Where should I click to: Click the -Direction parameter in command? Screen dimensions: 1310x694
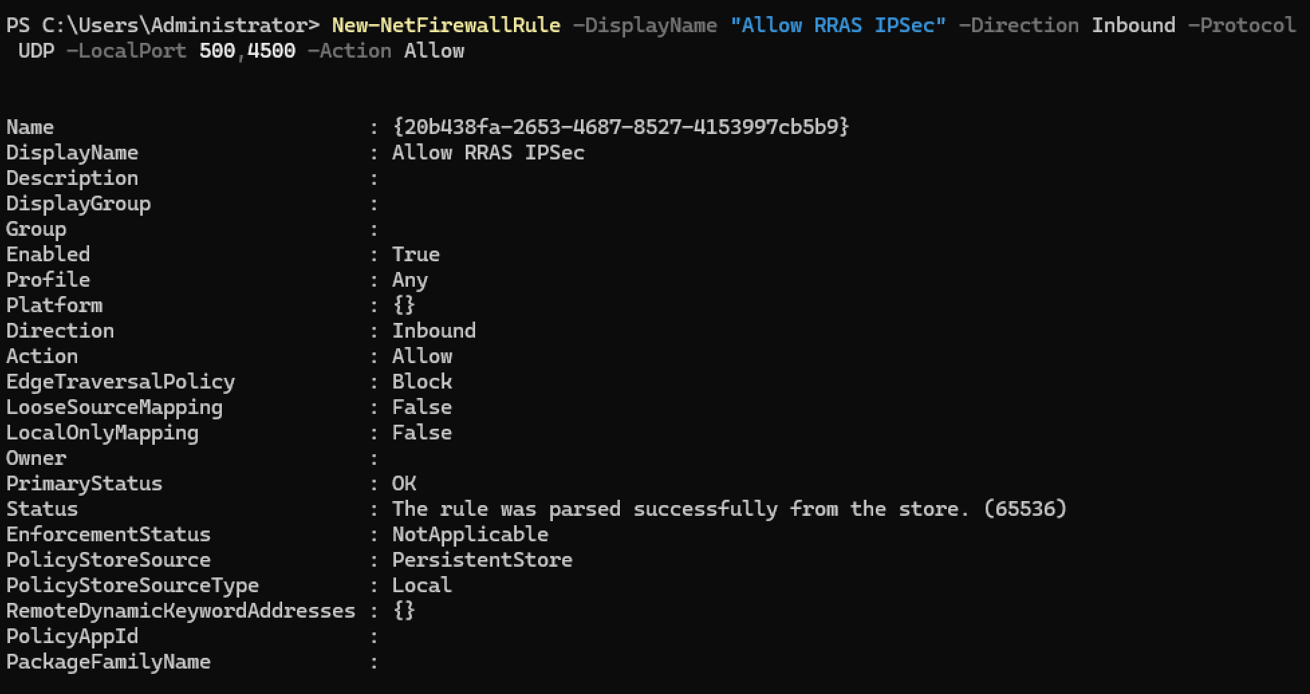pyautogui.click(x=1019, y=25)
